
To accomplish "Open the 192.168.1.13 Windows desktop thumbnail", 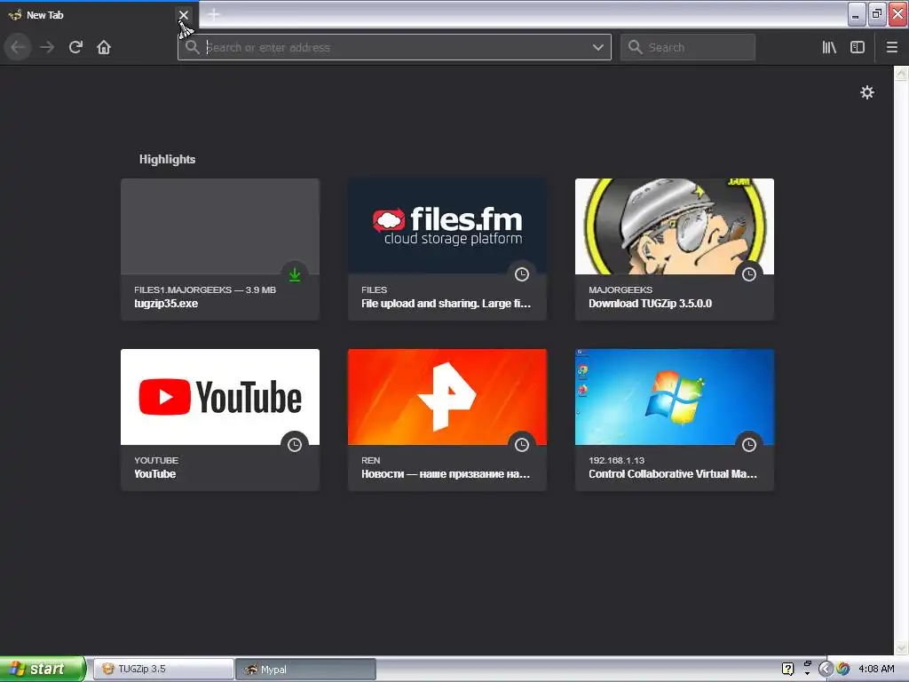I will [675, 397].
